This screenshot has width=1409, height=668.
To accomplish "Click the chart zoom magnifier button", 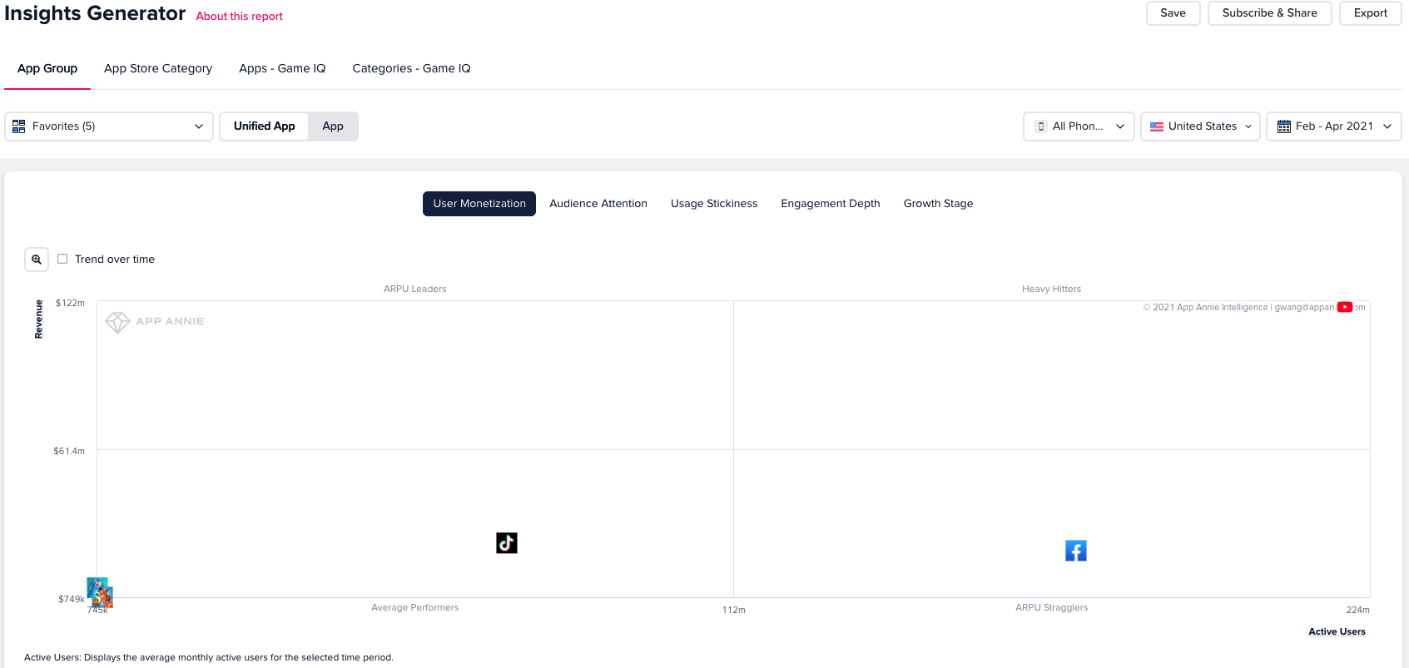I will [37, 260].
